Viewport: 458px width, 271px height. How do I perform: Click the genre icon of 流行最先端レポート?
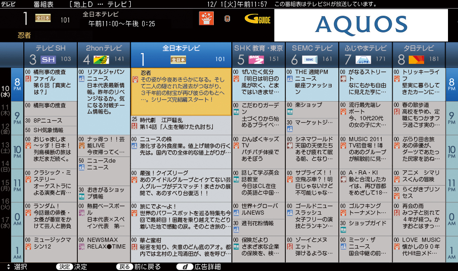[x=343, y=112]
